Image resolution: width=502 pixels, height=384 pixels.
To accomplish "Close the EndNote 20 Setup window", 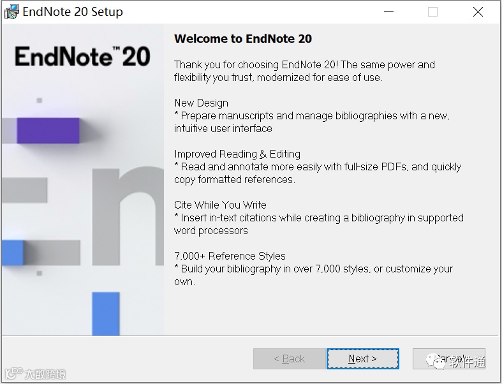I will [x=478, y=12].
